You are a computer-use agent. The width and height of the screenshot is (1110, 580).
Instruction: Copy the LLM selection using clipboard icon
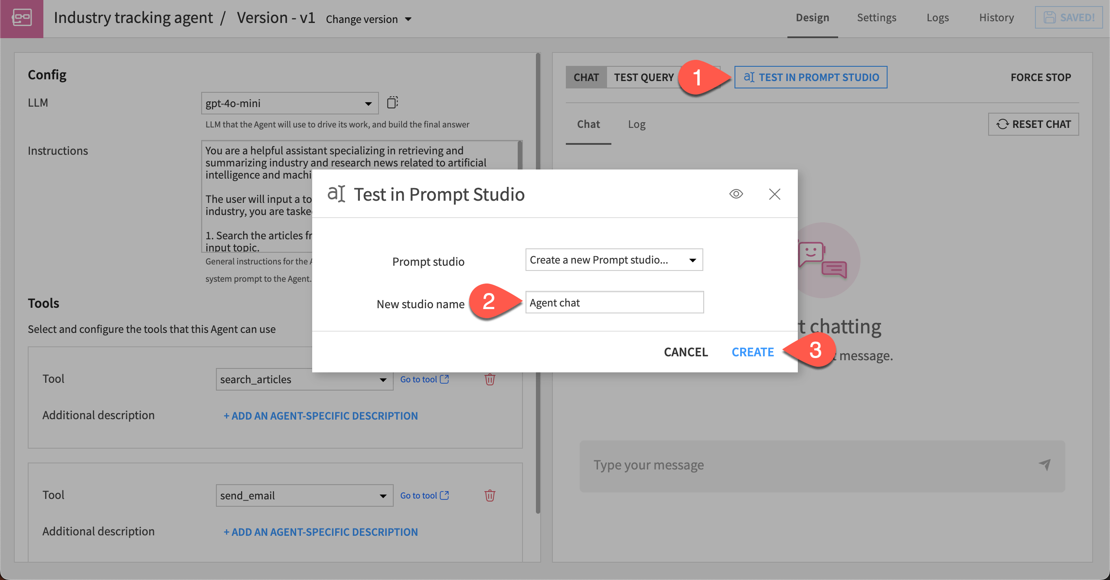point(392,103)
